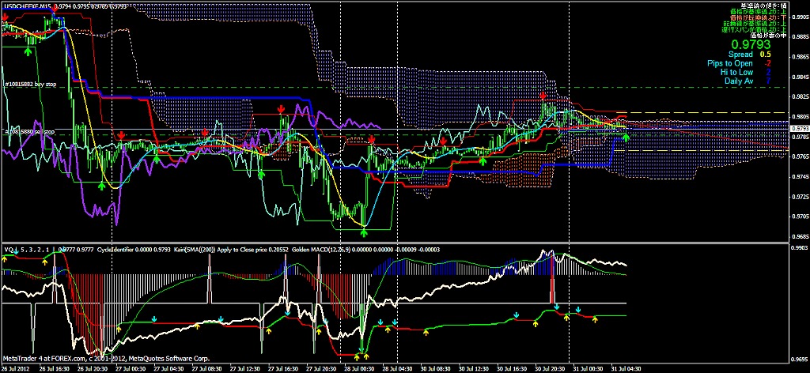This screenshot has height=373, width=810.
Task: Click red down arrow above the 30 Jul peak
Action: 543,95
